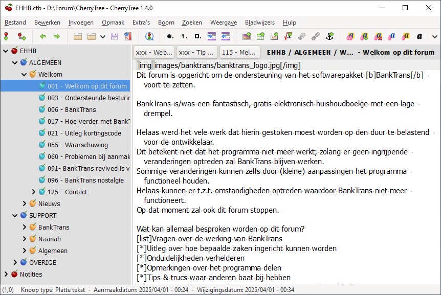The width and height of the screenshot is (441, 295).
Task: Expand the Nieuws tree node
Action: [25, 203]
